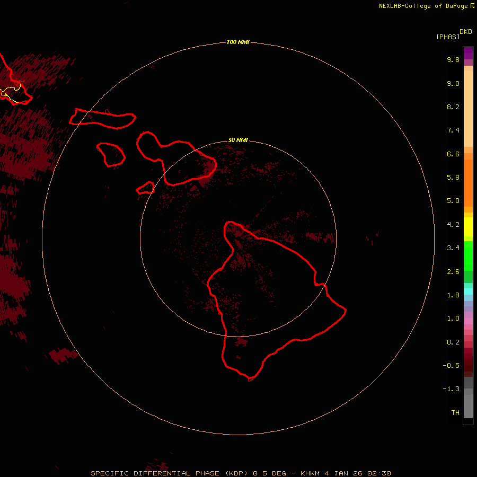Pick the gray swatch at the color bar bottom
Screen dimensions: 477x477
click(x=468, y=406)
